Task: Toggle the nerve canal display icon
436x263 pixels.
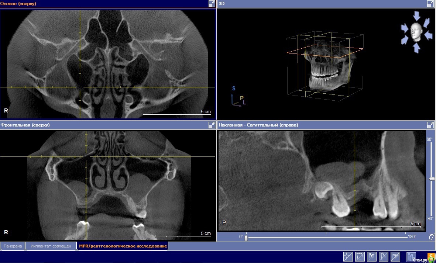Action: pyautogui.click(x=360, y=256)
